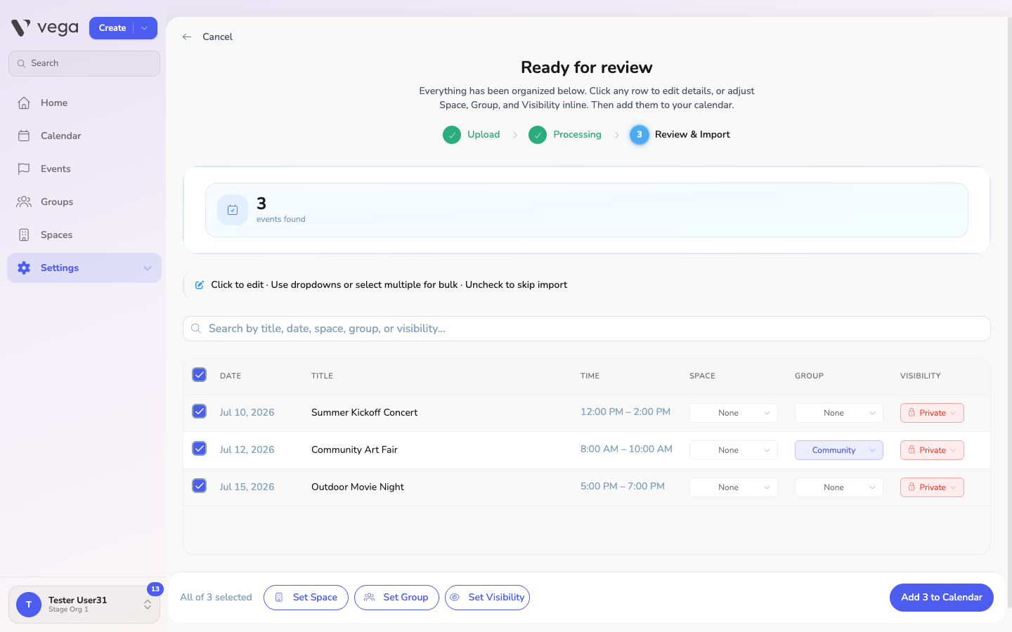This screenshot has width=1012, height=632.
Task: Toggle the select-all header checkbox
Action: [x=200, y=374]
